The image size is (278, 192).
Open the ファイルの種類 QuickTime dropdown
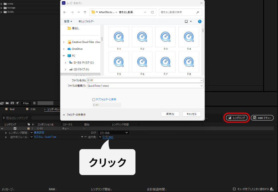coord(145,86)
